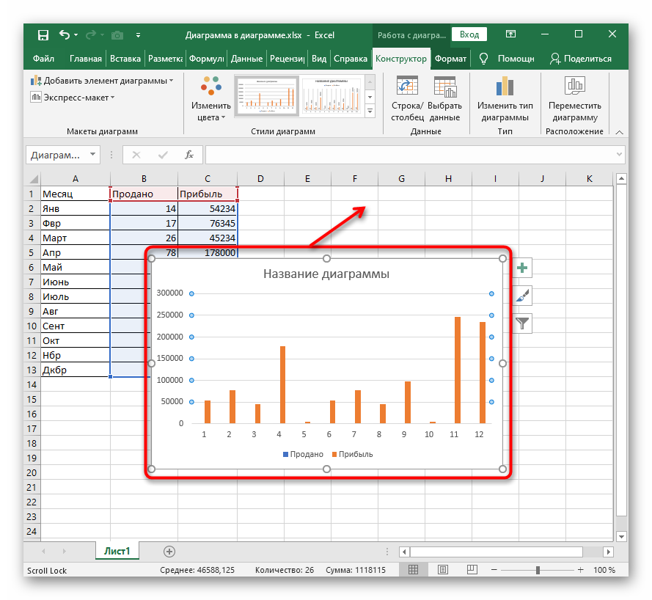The height and width of the screenshot is (600, 652).
Task: Click the paintbrush Chart Styles button
Action: (x=522, y=296)
